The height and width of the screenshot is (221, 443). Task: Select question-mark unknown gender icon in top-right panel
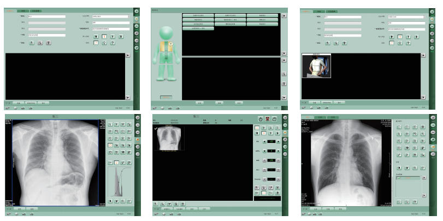tap(408, 43)
